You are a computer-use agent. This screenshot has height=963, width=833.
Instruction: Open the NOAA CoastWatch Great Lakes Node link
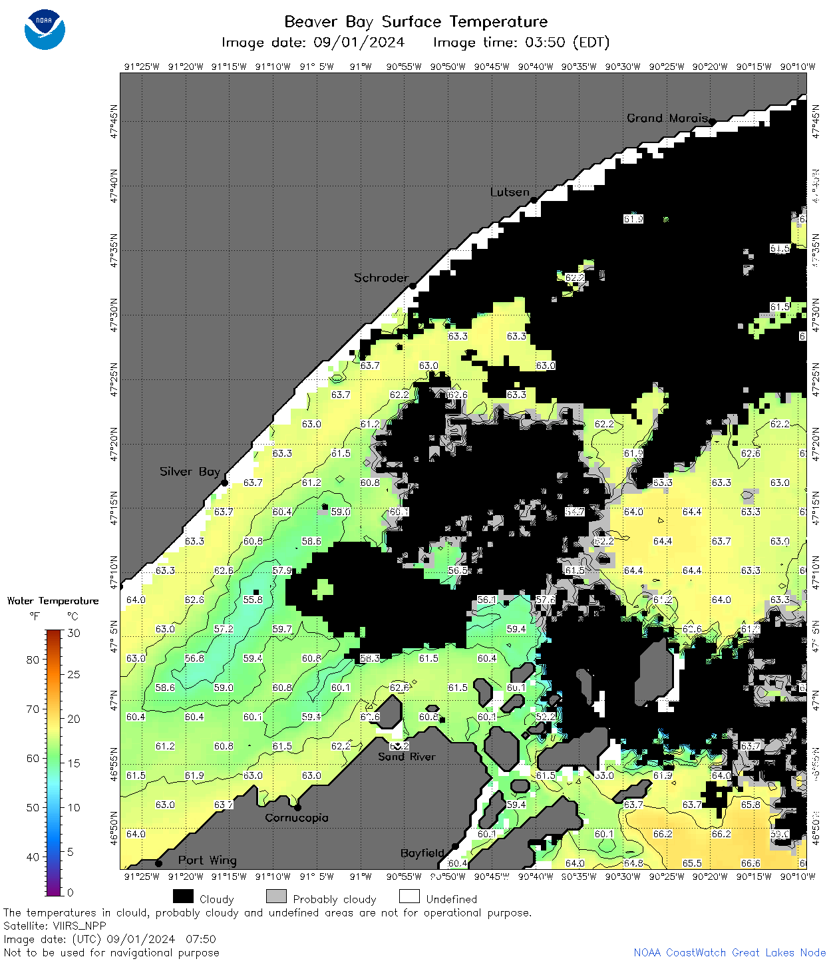click(x=730, y=952)
